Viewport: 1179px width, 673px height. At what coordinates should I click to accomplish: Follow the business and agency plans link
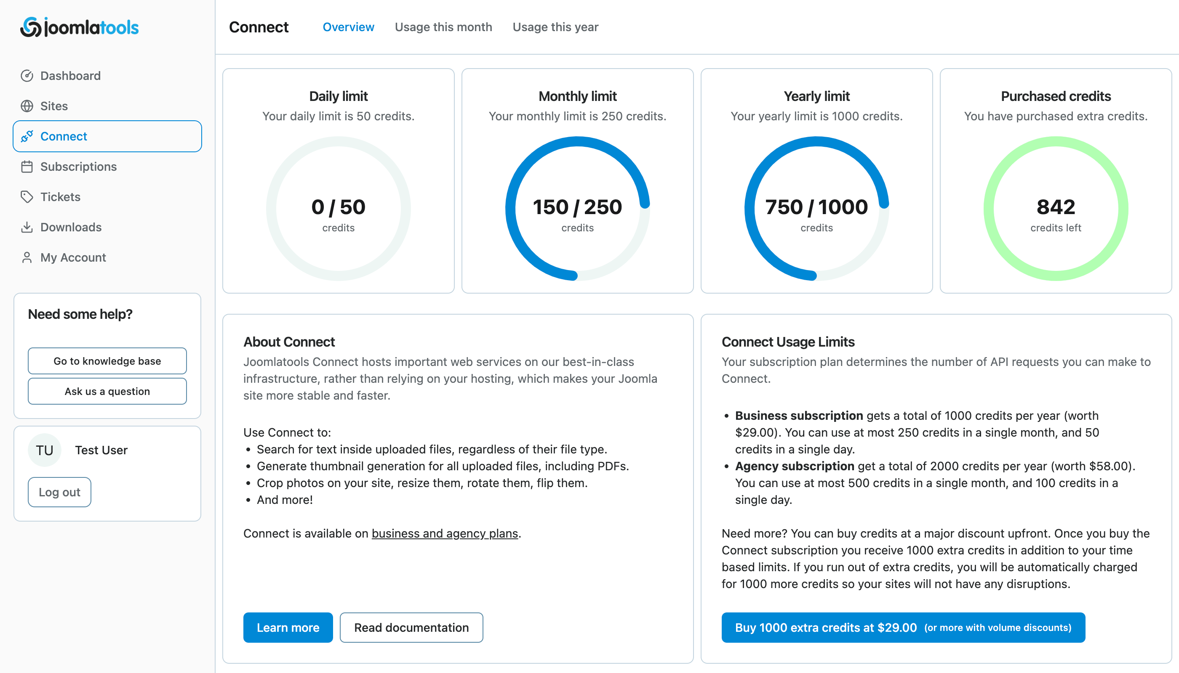point(444,533)
